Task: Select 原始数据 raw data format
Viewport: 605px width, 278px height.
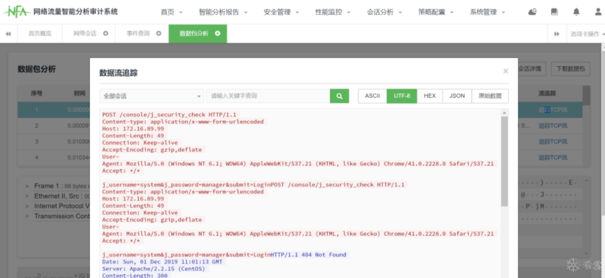Action: [x=490, y=96]
